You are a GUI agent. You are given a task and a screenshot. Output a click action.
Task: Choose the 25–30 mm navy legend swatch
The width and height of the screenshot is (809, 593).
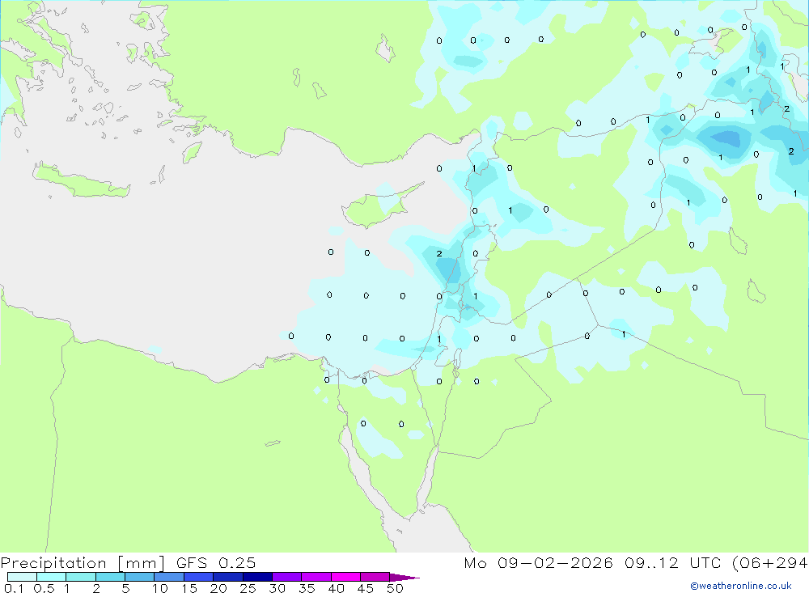click(x=257, y=577)
